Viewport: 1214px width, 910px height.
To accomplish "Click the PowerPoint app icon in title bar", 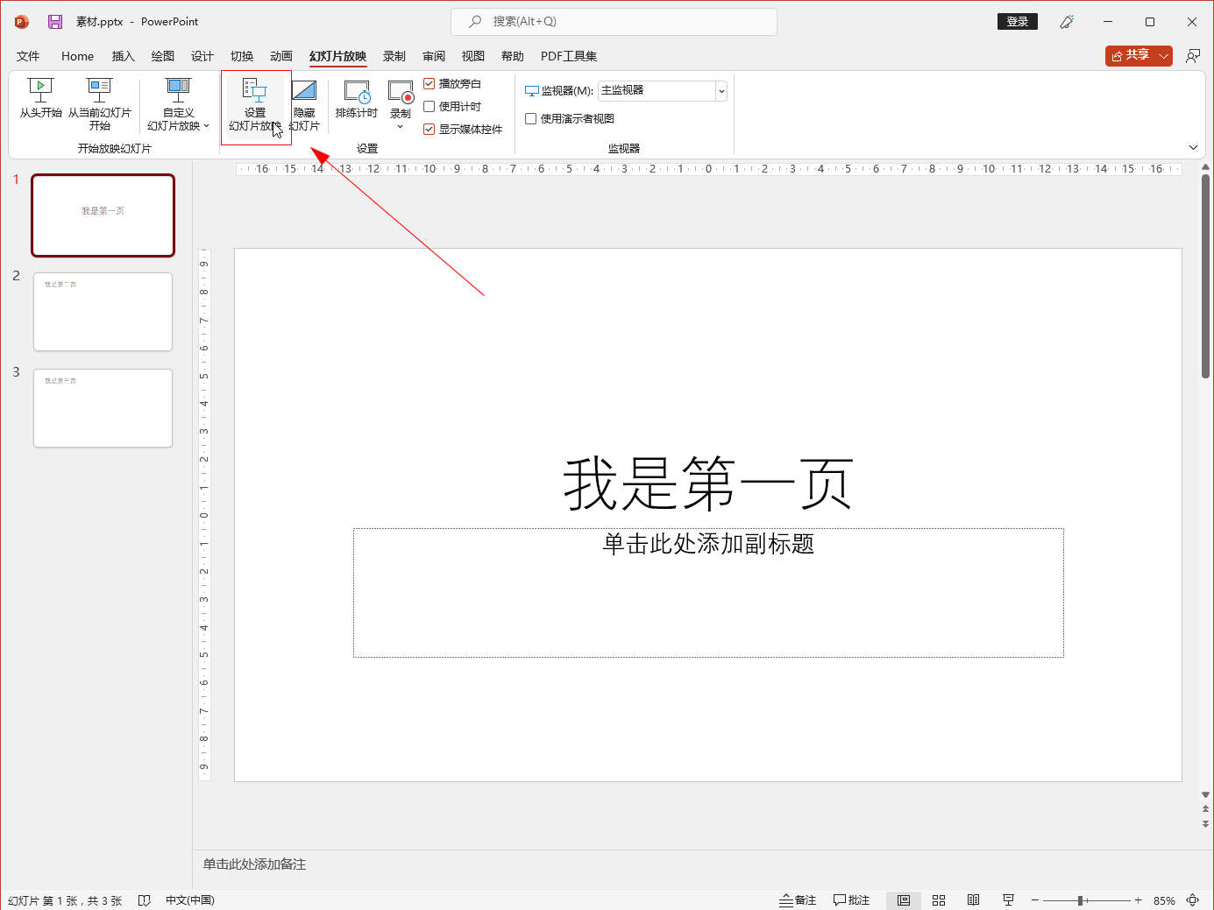I will point(22,22).
